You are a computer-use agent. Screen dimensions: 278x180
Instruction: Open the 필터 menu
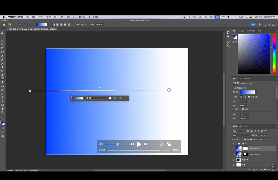click(x=68, y=17)
